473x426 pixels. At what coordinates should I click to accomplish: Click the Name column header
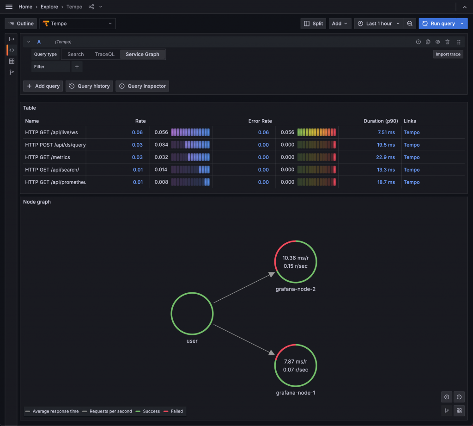pos(32,121)
